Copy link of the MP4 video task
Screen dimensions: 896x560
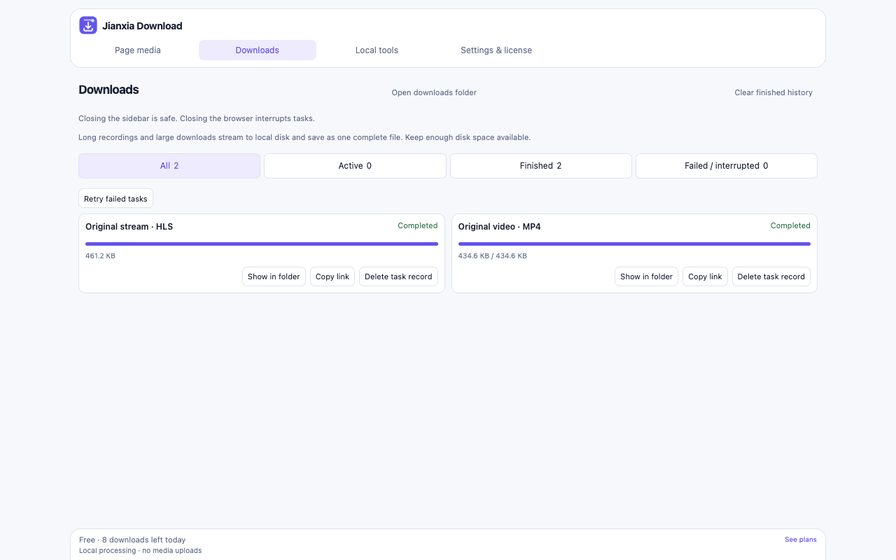[x=705, y=276]
